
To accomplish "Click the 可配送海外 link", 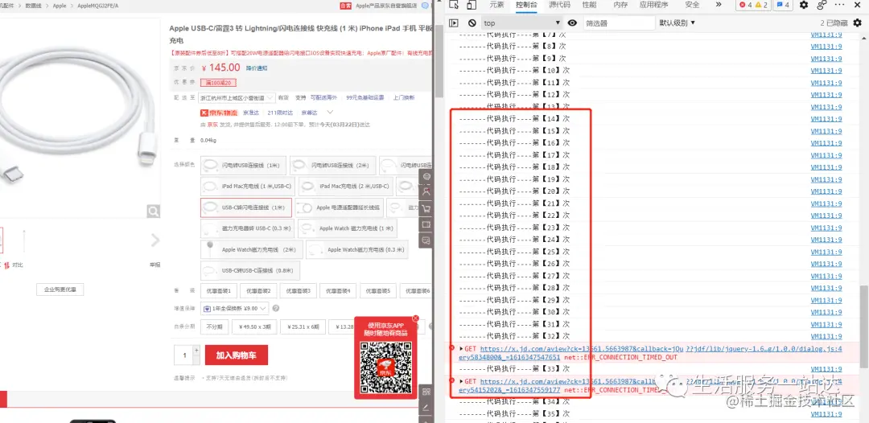I will point(323,97).
